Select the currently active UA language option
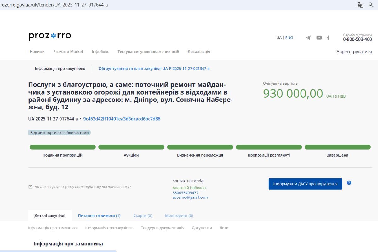The image size is (378, 252). pos(278,37)
